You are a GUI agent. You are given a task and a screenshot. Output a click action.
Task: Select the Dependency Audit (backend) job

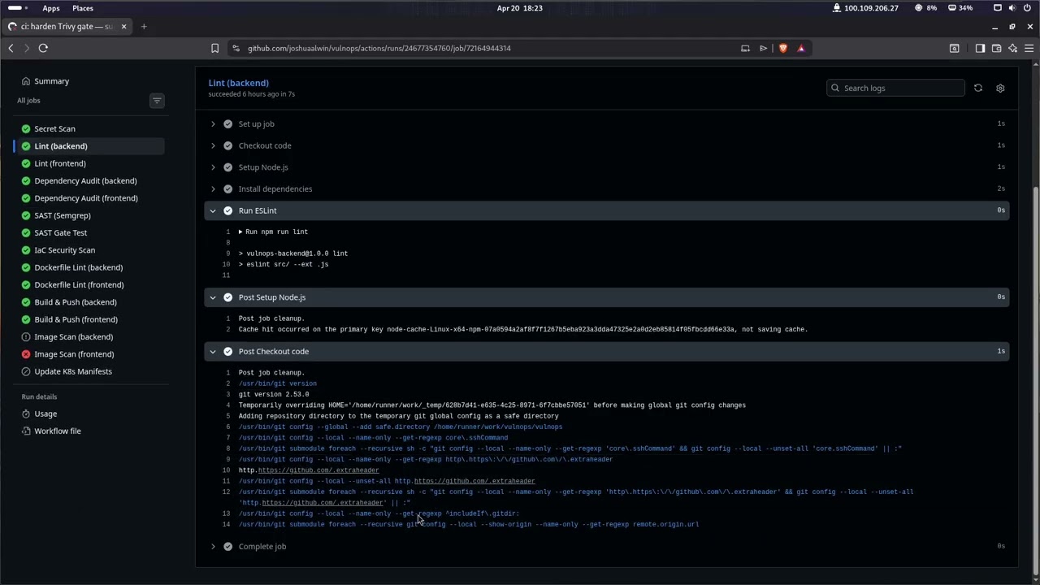coord(89,181)
